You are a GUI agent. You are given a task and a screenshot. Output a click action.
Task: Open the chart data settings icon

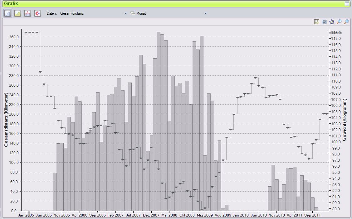click(x=317, y=22)
